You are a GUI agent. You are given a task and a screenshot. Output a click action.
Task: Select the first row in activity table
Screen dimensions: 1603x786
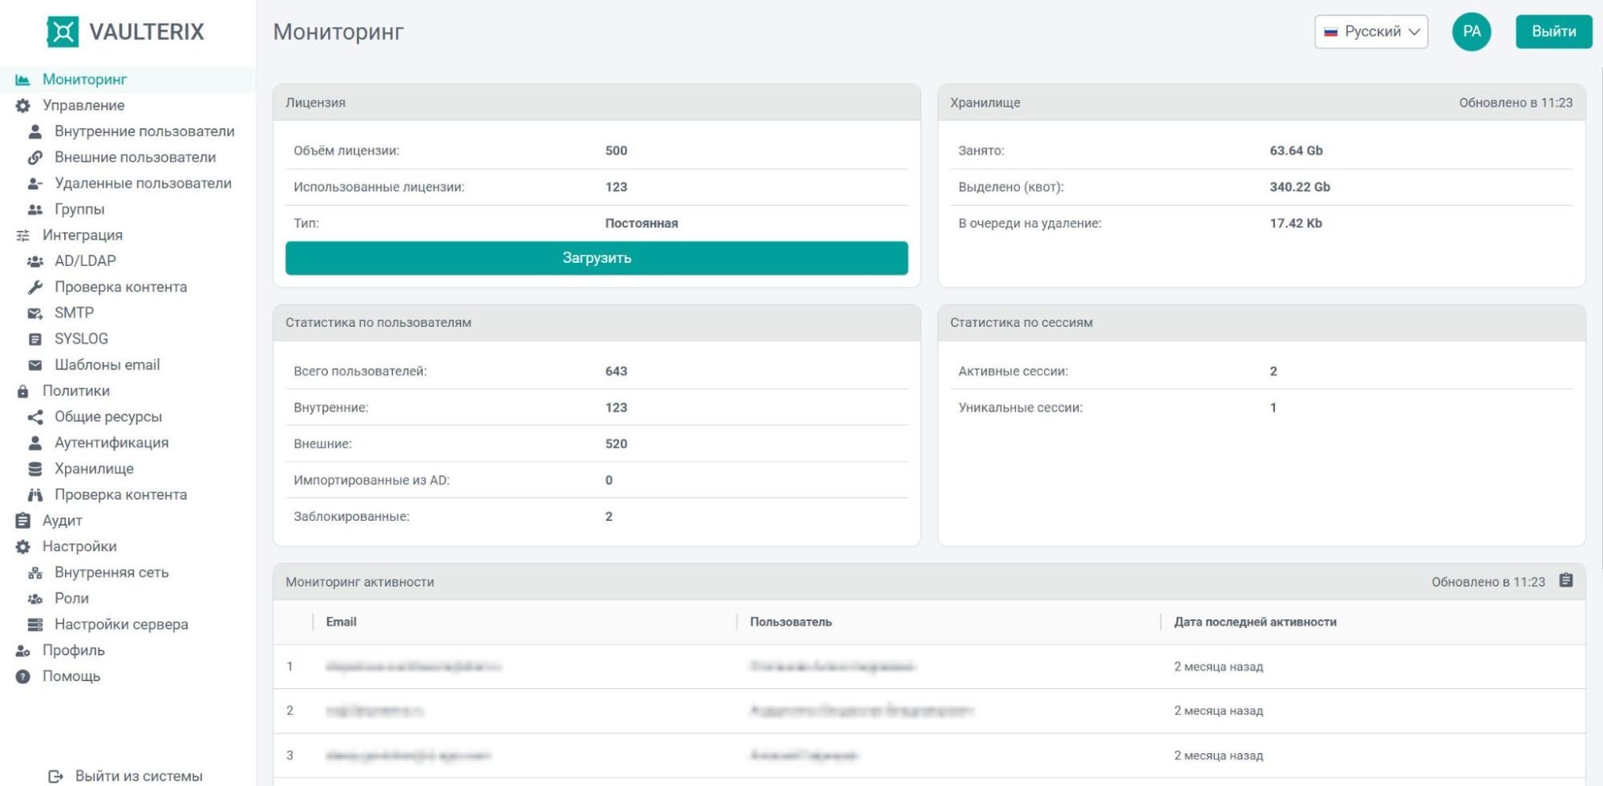click(x=929, y=667)
